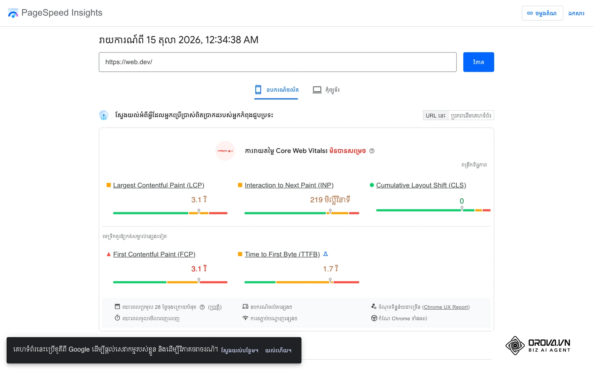Click the Core Web Vitals failed assessment icon
The height and width of the screenshot is (370, 593).
pyautogui.click(x=225, y=151)
